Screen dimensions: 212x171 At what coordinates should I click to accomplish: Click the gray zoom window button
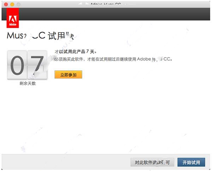(x=18, y=4)
